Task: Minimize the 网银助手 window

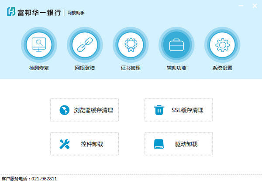Action: click(x=241, y=6)
